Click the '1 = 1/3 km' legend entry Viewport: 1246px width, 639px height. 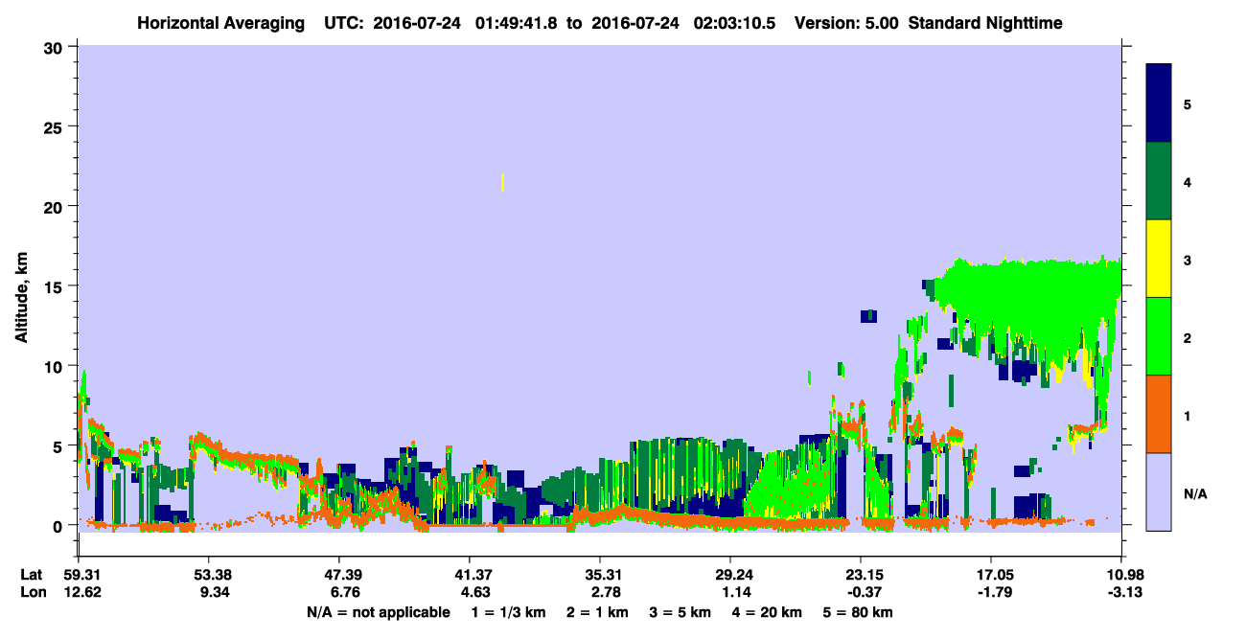point(509,612)
